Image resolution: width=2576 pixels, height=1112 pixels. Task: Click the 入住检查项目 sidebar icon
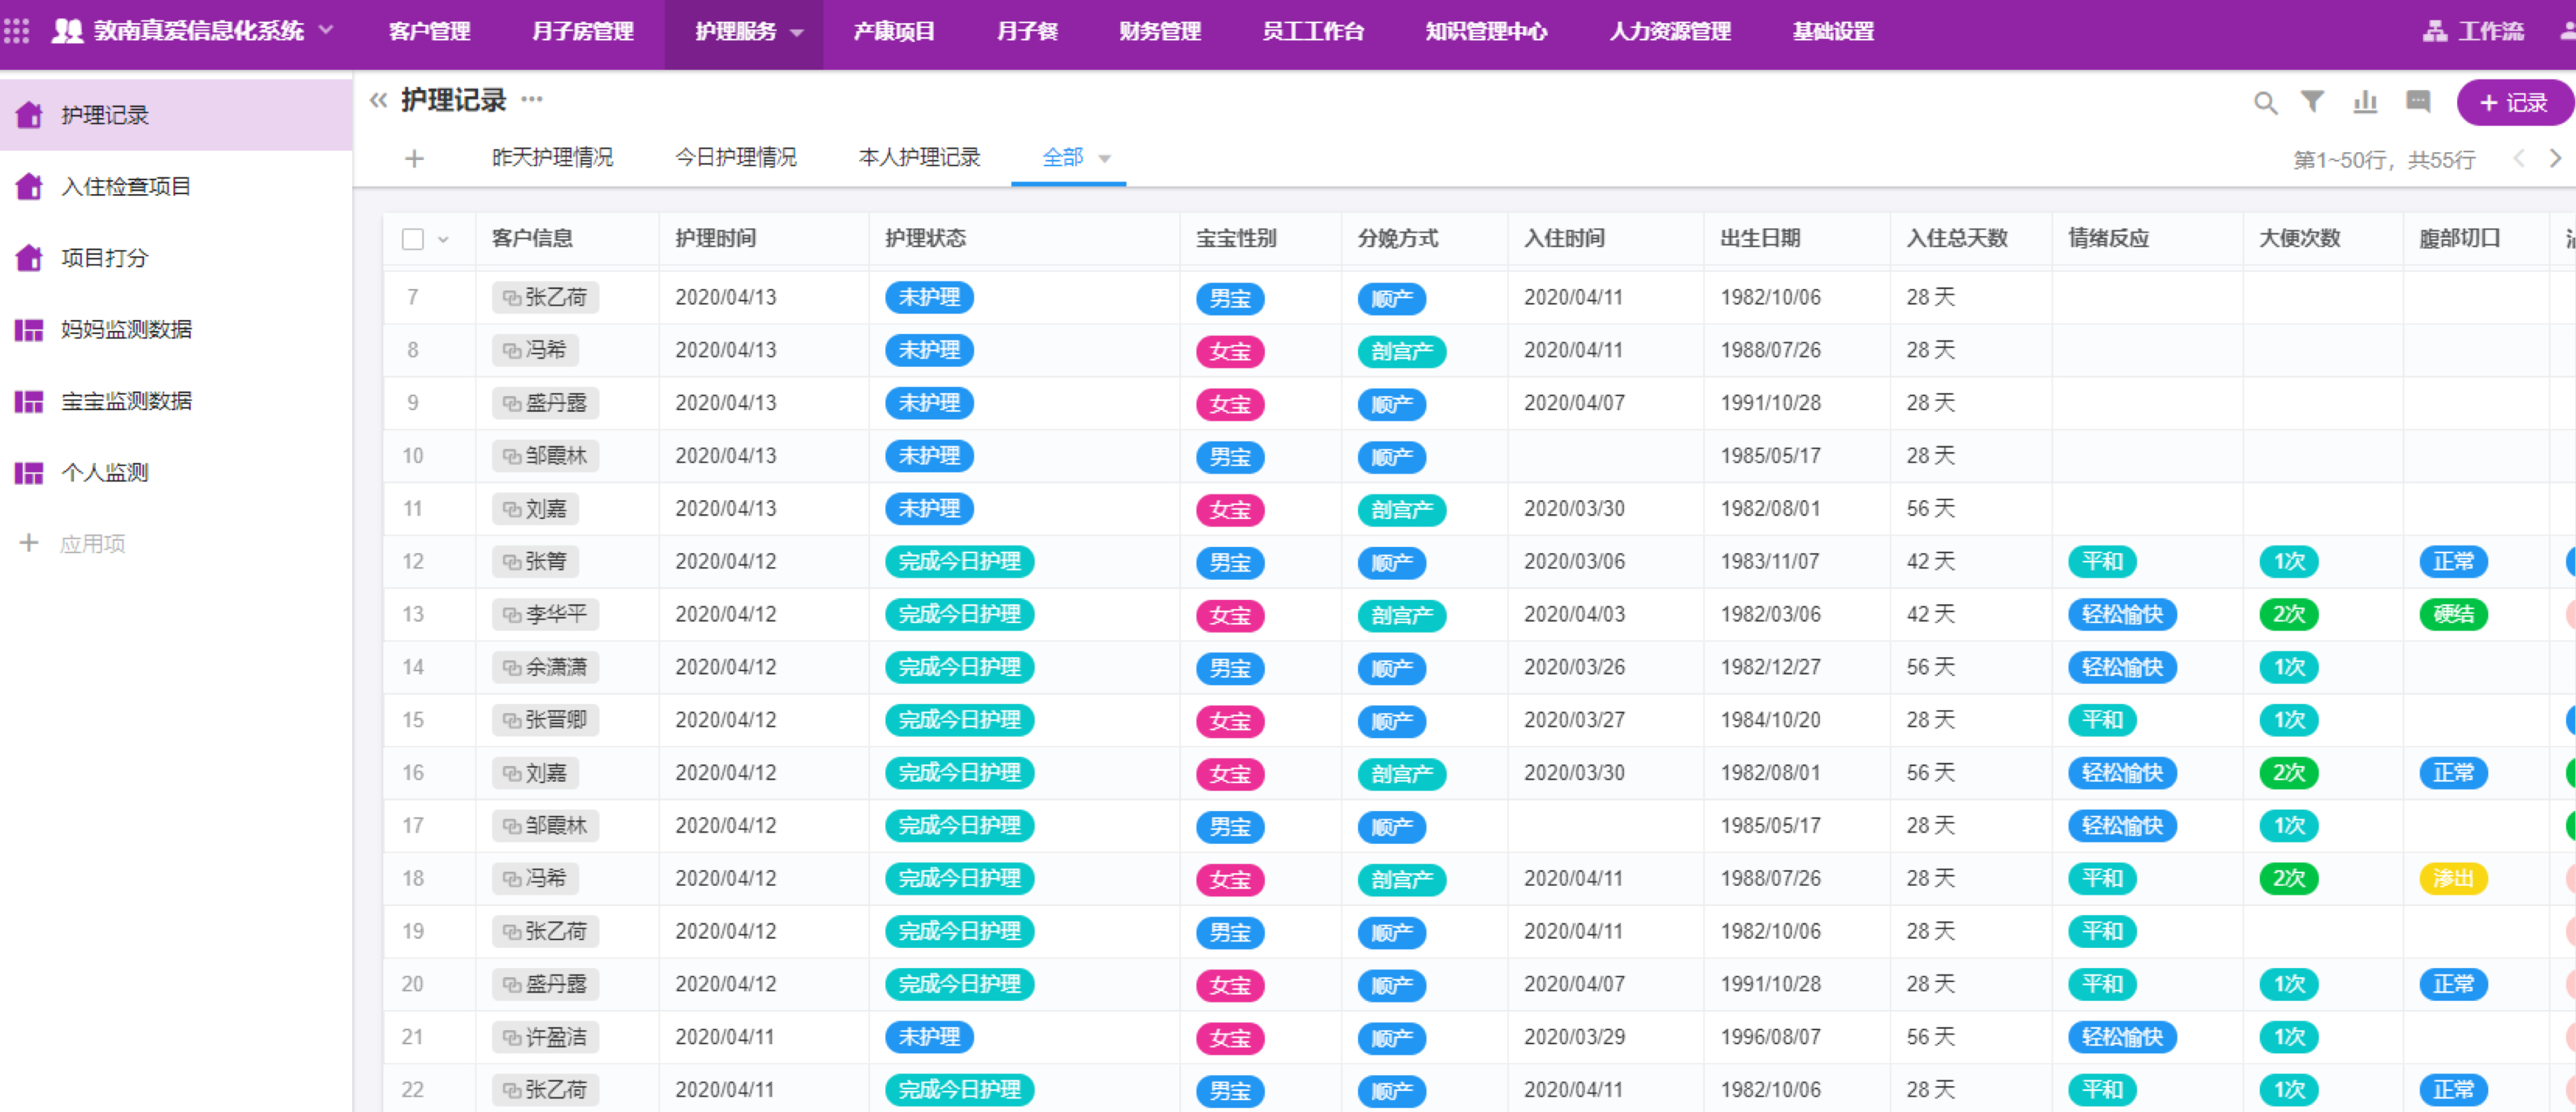click(x=29, y=186)
